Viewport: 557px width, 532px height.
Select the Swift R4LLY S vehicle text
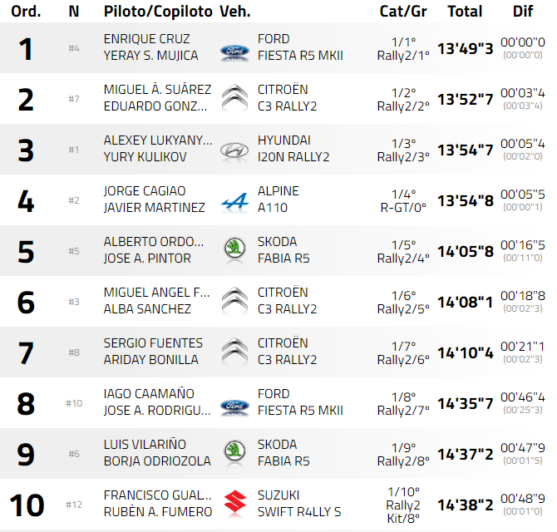click(299, 512)
